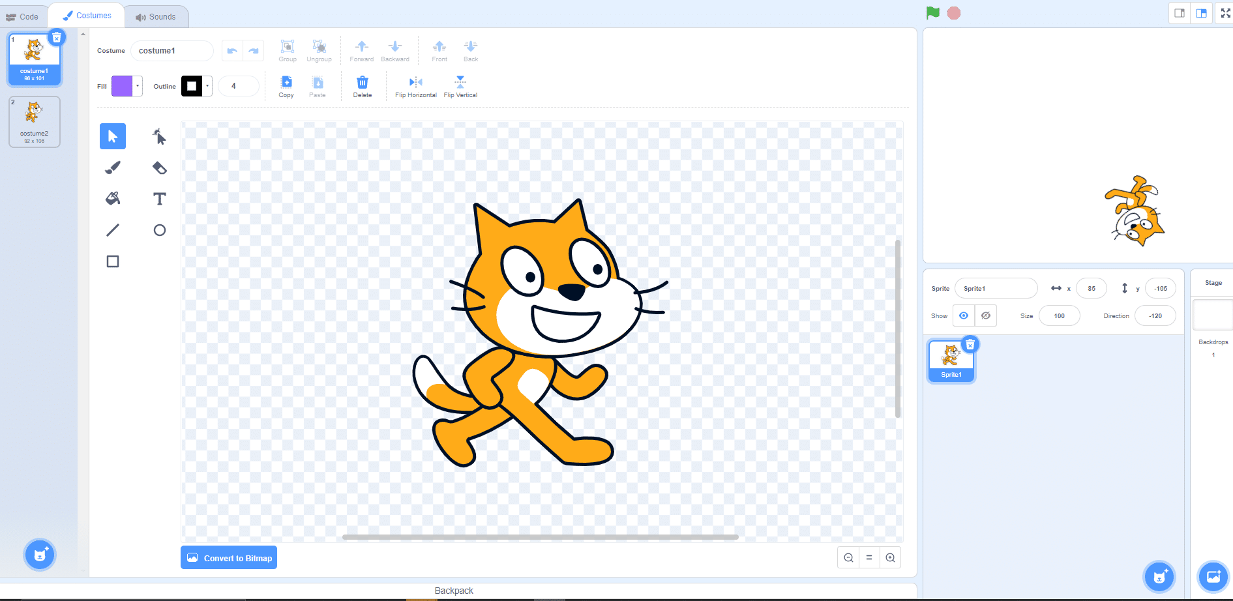Click the Undo arrow button

232,51
